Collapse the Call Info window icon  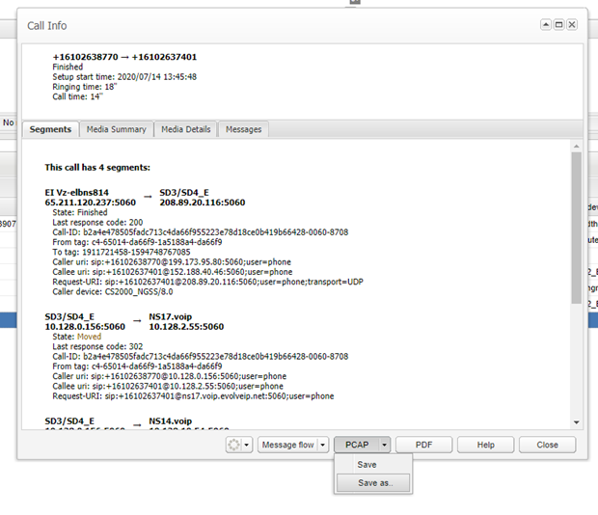click(546, 24)
